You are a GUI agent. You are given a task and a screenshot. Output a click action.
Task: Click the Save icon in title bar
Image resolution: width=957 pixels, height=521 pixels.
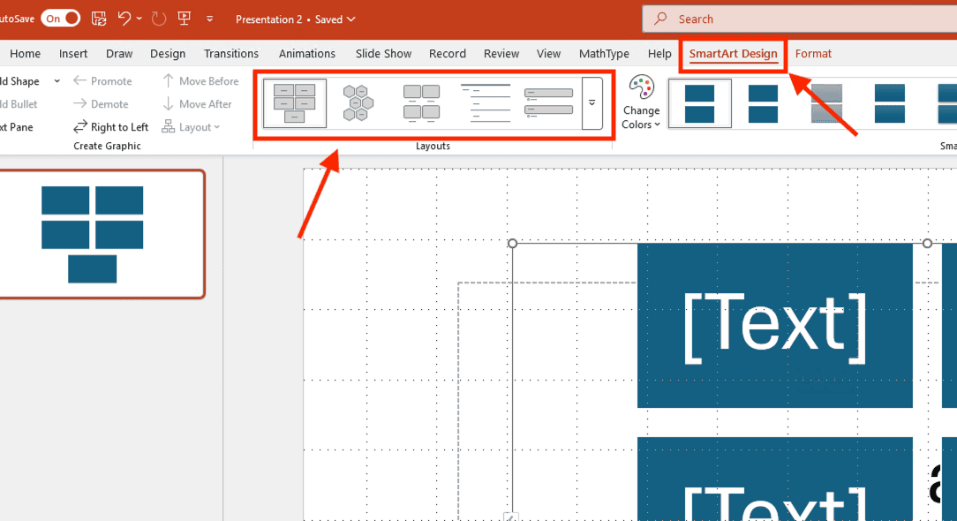pyautogui.click(x=99, y=19)
